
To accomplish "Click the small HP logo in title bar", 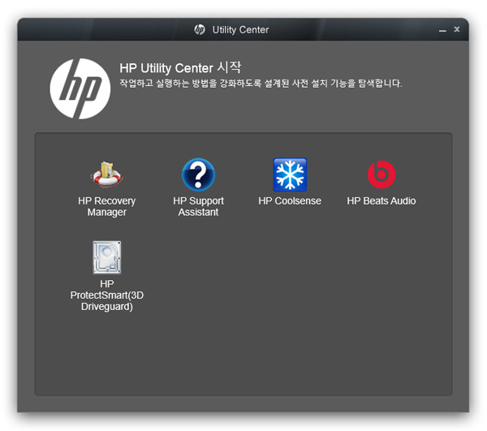I will [200, 30].
